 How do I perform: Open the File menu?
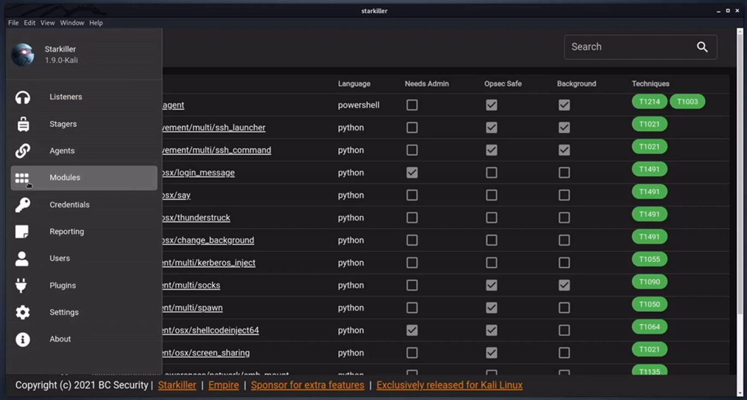(14, 23)
